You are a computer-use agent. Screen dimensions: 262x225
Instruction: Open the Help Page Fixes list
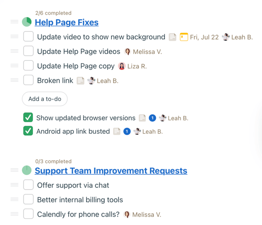click(67, 22)
